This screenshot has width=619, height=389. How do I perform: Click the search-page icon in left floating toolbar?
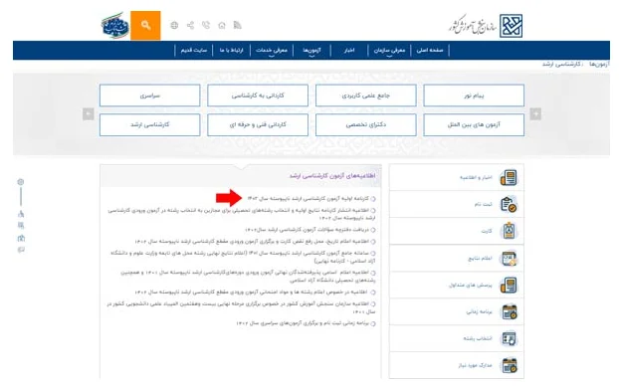coord(21,226)
